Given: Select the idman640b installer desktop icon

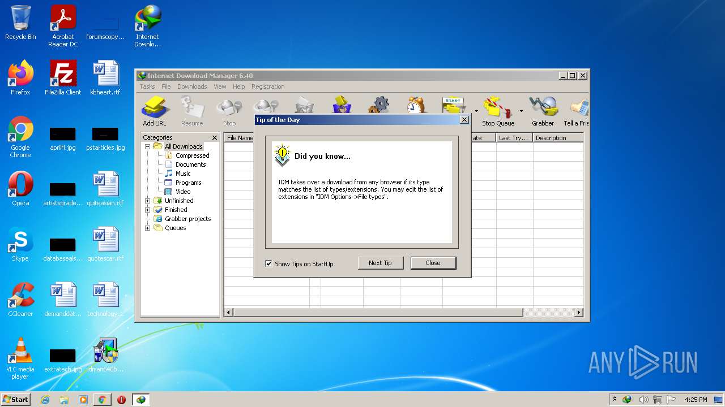Looking at the screenshot, I should click(x=105, y=355).
